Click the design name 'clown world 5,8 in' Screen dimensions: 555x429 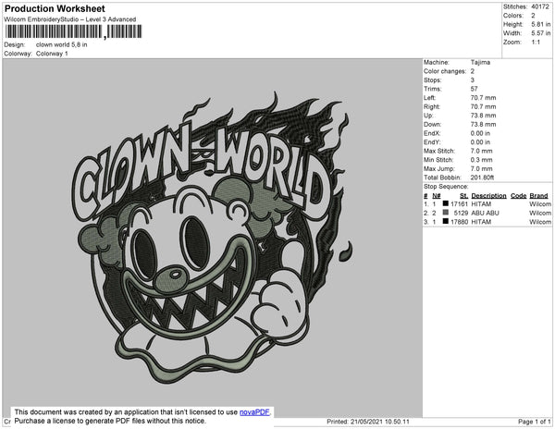coord(62,44)
